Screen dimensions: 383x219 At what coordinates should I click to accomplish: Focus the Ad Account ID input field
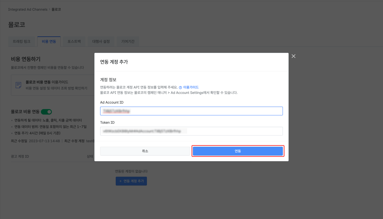(x=191, y=111)
